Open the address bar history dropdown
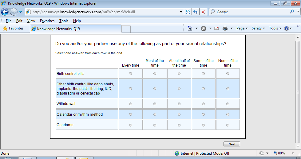 181,12
